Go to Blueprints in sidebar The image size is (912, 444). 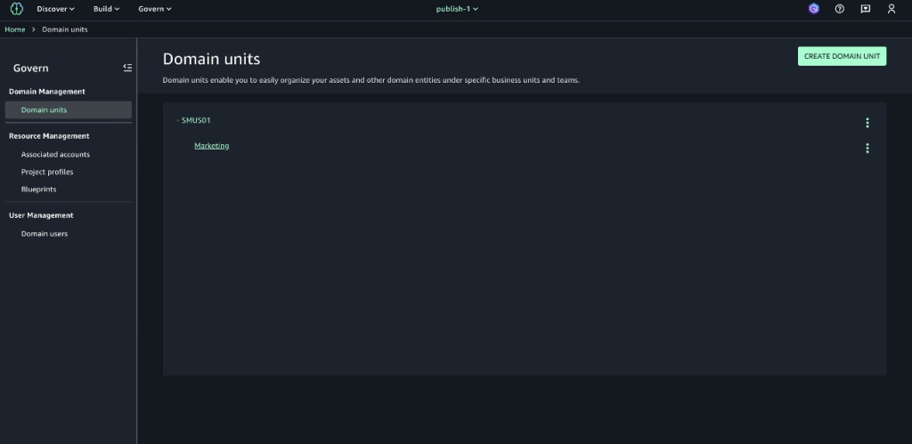click(38, 190)
